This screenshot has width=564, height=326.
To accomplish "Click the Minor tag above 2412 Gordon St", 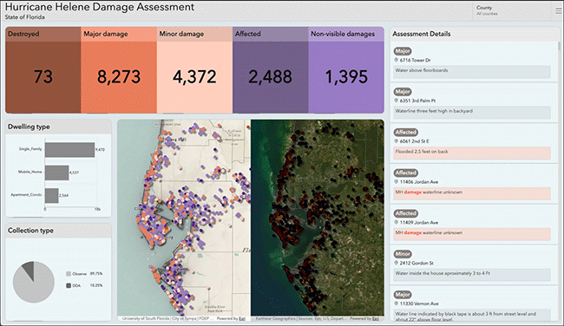I will coord(403,254).
